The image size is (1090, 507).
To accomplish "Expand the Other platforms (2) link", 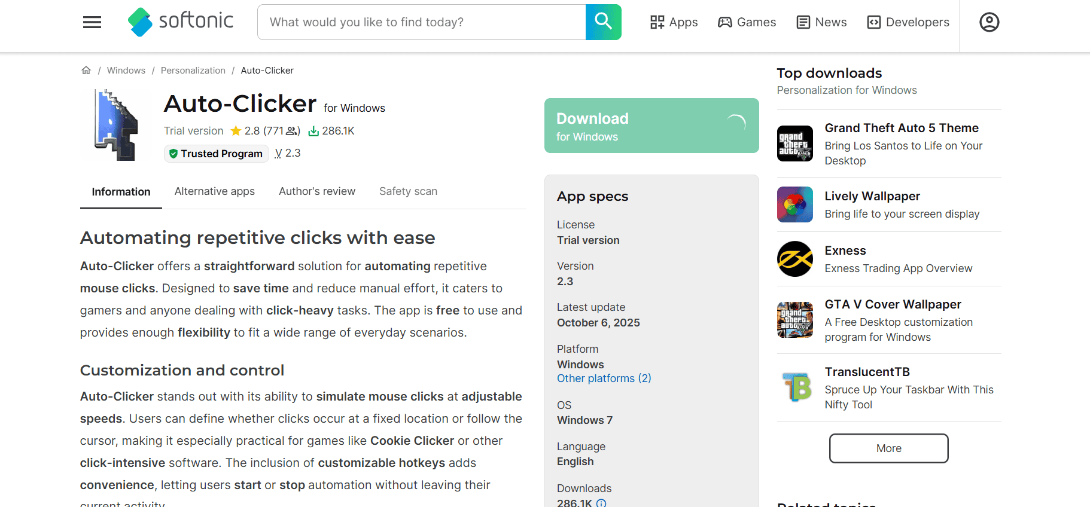I will click(604, 378).
